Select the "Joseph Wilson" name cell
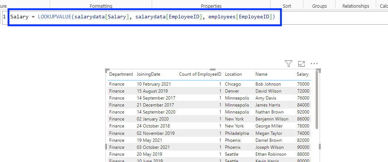 coord(269,147)
